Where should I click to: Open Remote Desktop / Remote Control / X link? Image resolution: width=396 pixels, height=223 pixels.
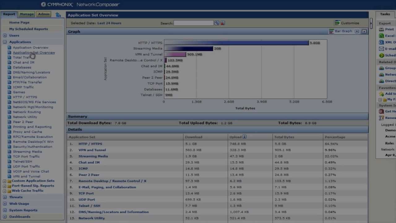112,181
